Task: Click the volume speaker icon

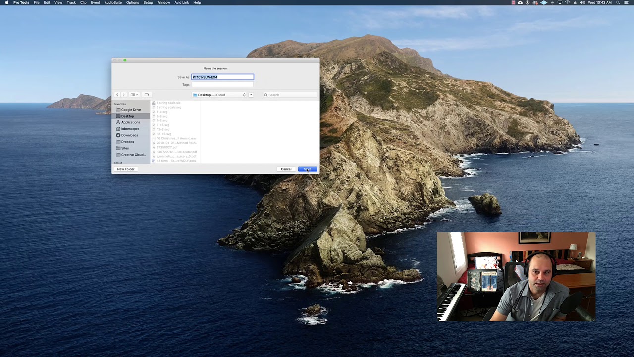Action: 582,2
